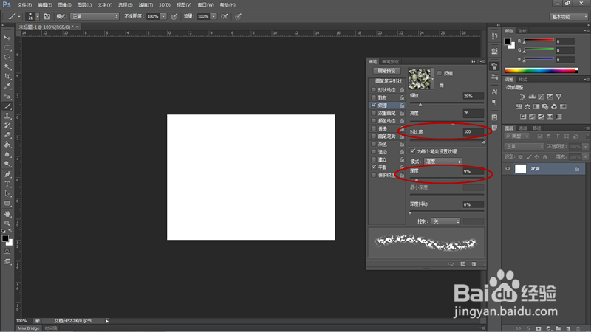Open the 编辑(E) menu
This screenshot has width=591, height=332.
click(x=44, y=5)
